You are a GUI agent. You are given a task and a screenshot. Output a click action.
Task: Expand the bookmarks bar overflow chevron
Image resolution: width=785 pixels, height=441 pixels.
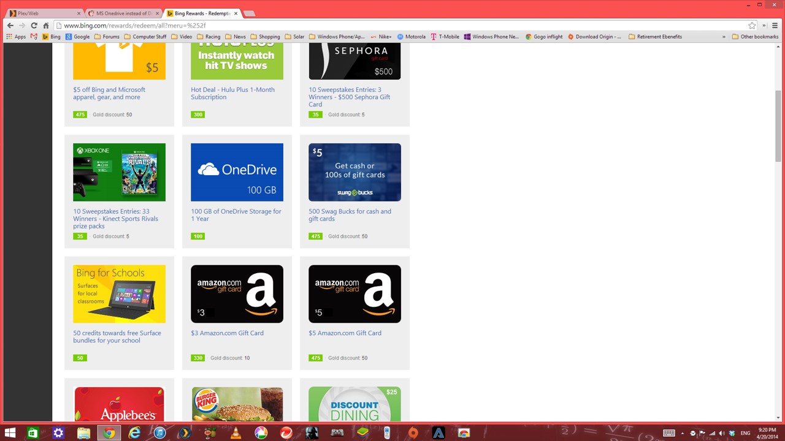724,37
